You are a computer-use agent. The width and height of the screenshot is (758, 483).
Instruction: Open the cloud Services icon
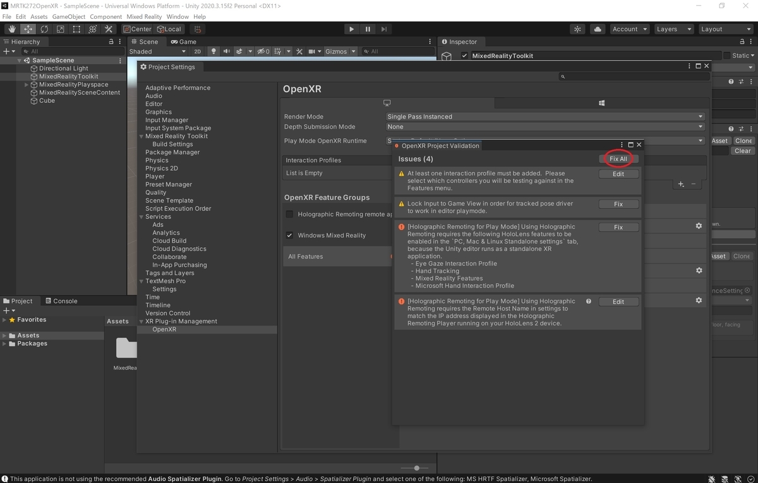tap(598, 29)
